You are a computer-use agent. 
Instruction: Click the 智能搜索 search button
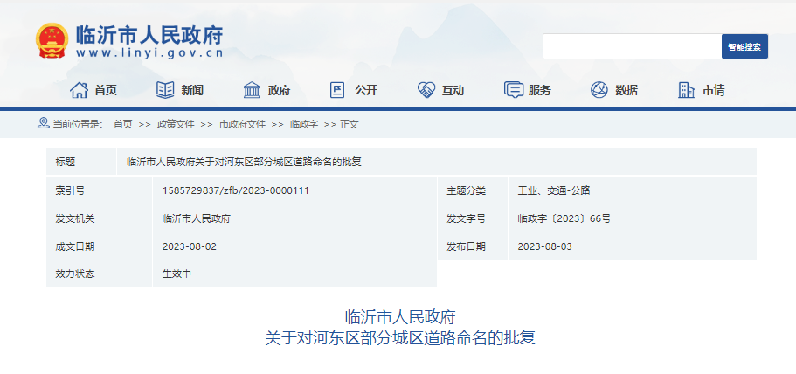[744, 46]
